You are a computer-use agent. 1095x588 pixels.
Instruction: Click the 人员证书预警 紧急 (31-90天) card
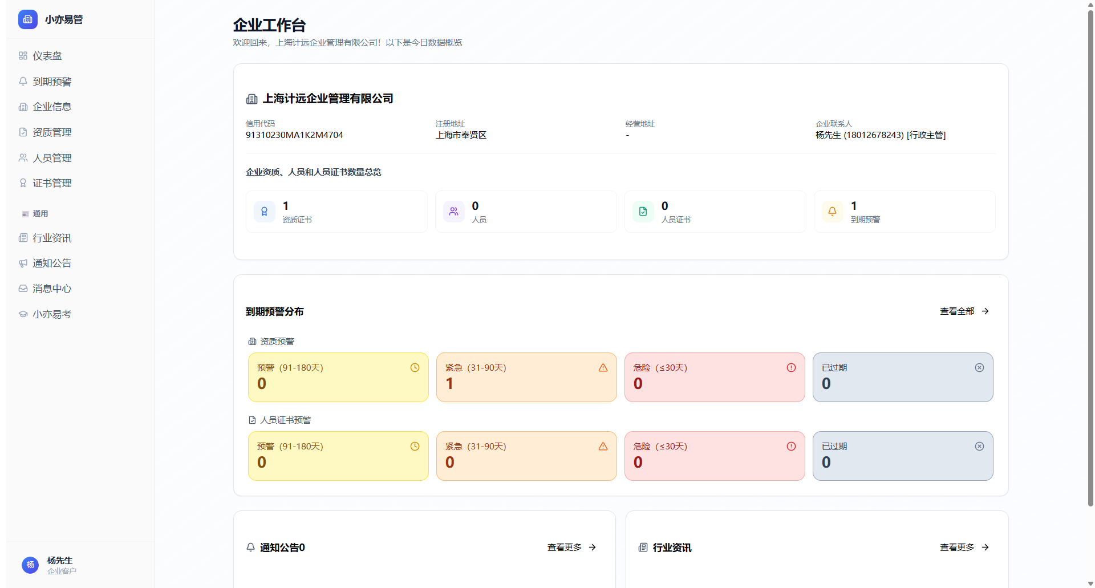pyautogui.click(x=526, y=456)
